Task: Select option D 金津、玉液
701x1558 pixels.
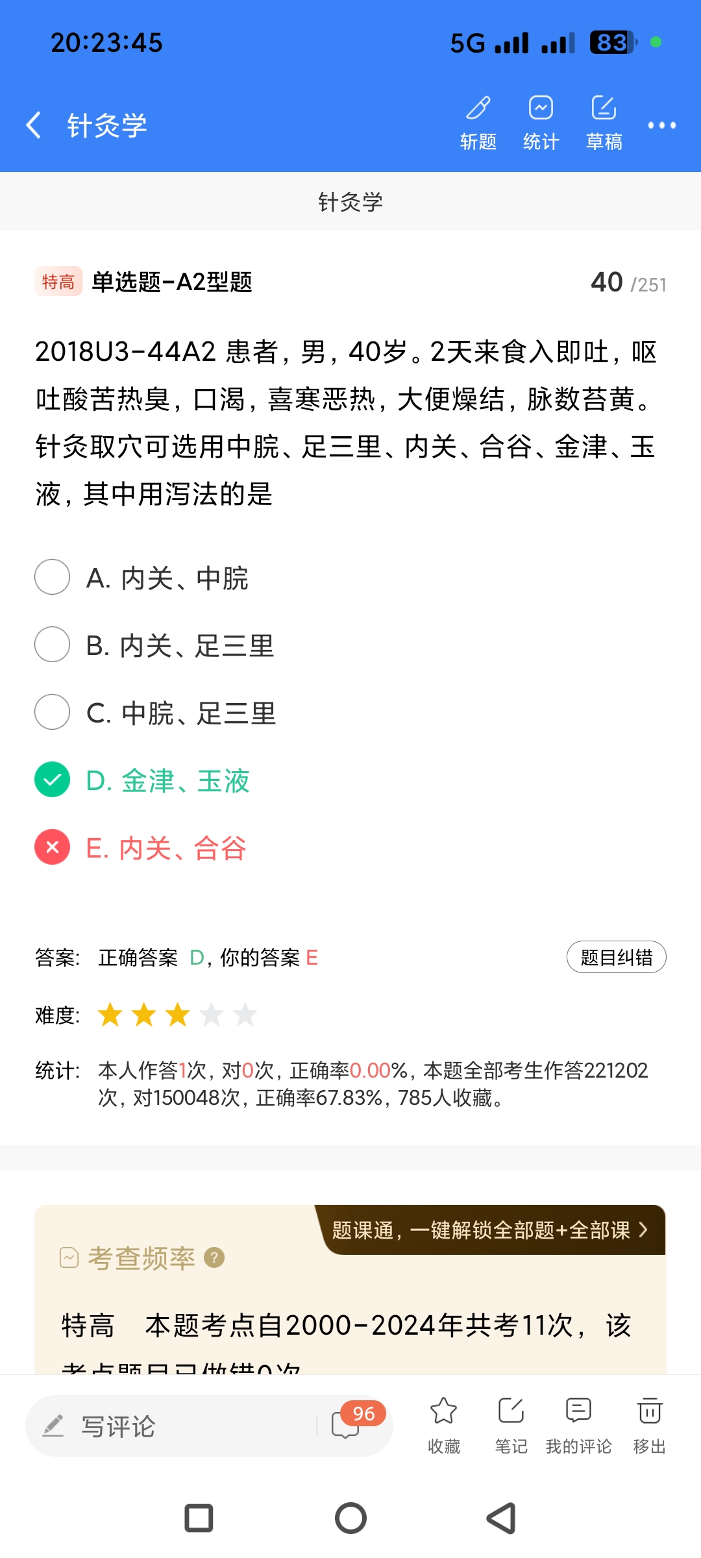Action: coord(53,780)
